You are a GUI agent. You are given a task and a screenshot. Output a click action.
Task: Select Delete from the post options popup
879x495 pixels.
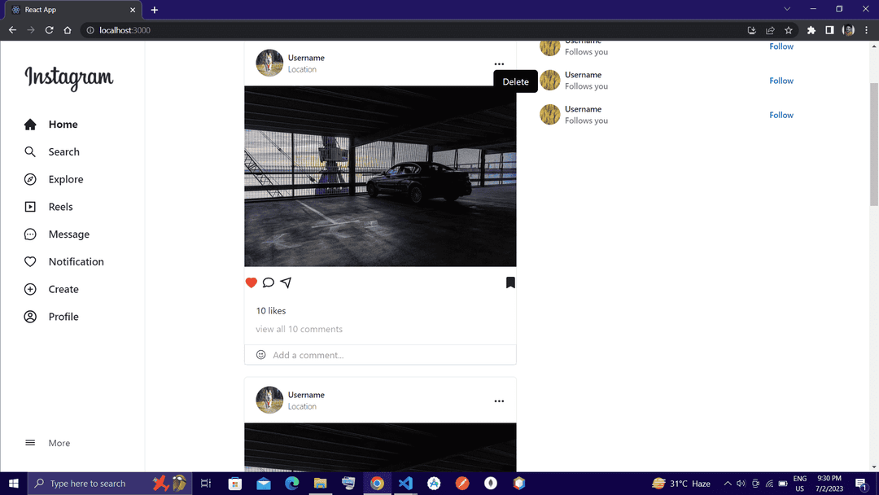tap(516, 82)
